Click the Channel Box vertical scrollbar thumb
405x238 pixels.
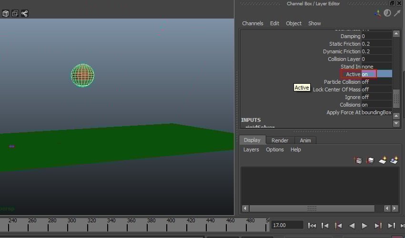(x=396, y=99)
